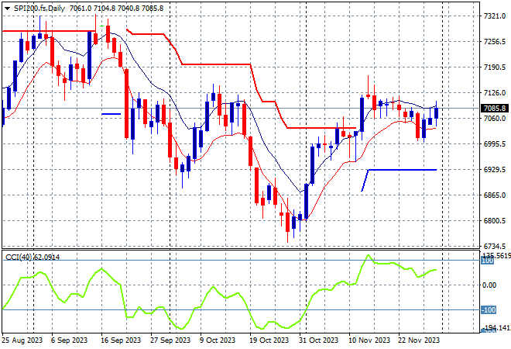Click the 6734.5 price axis label
Image resolution: width=511 pixels, height=349 pixels.
pyautogui.click(x=495, y=246)
